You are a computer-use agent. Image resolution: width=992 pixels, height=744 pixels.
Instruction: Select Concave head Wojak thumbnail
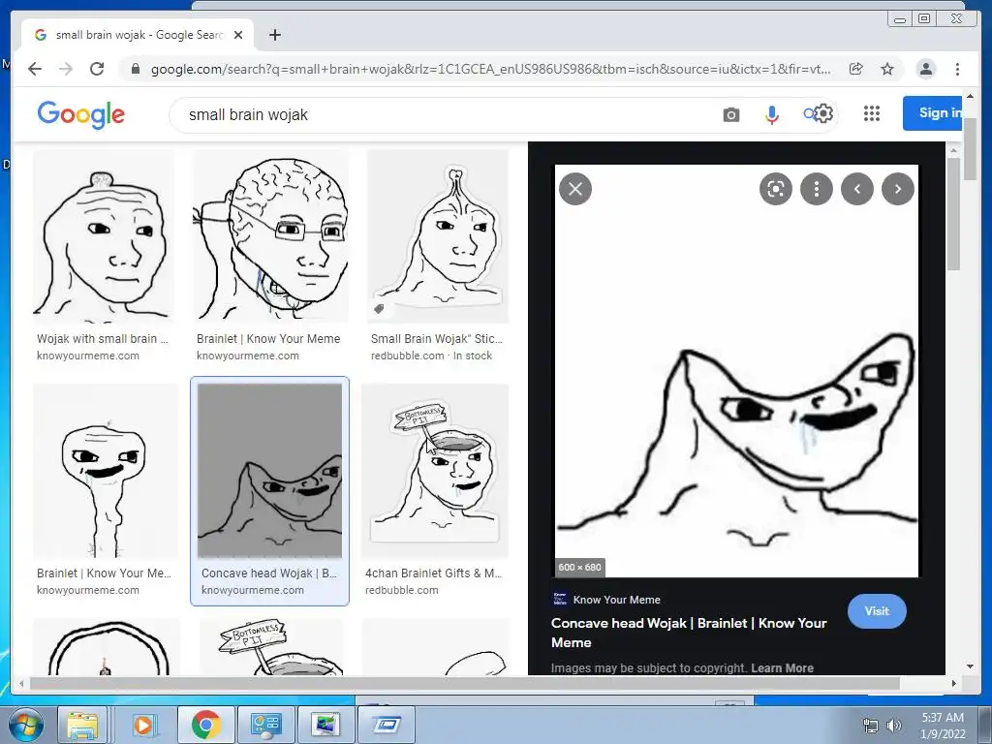click(x=269, y=471)
